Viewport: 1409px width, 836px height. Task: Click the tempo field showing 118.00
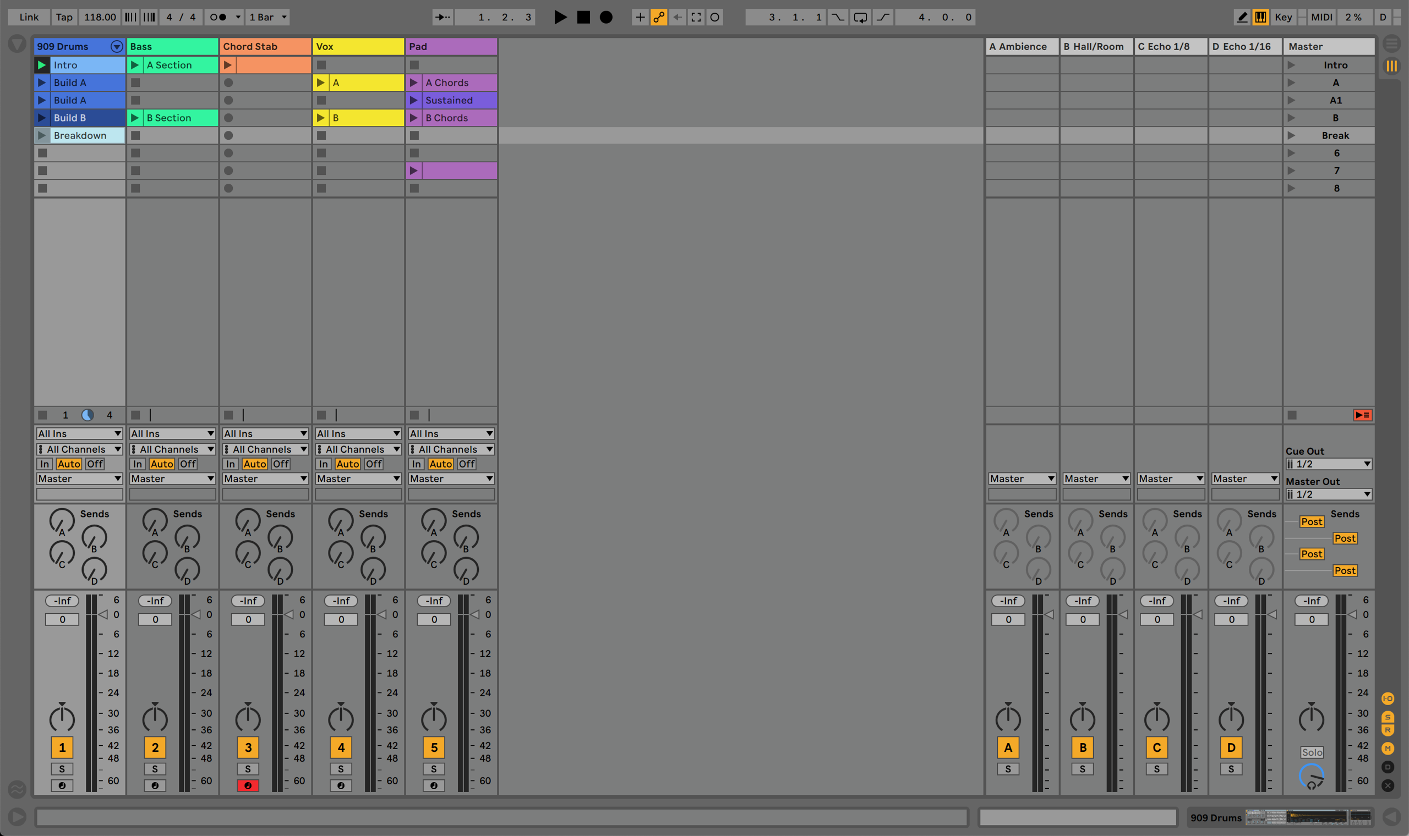pos(100,17)
